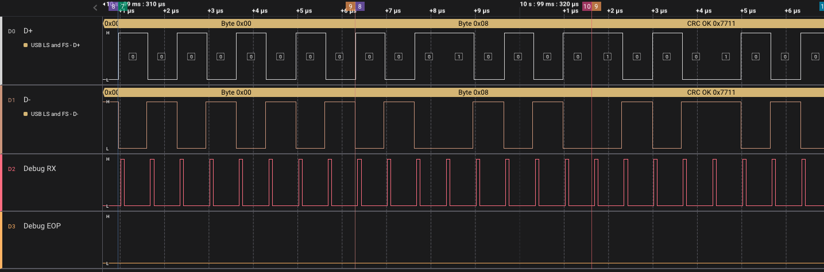The width and height of the screenshot is (824, 272).
Task: Select the Debug EOP channel label
Action: pyautogui.click(x=42, y=226)
